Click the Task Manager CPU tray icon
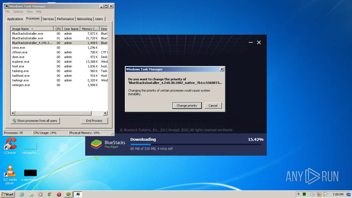 [304, 194]
